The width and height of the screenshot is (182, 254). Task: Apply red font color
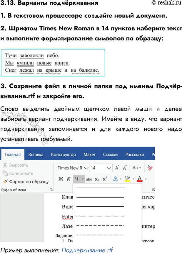[x=140, y=179]
